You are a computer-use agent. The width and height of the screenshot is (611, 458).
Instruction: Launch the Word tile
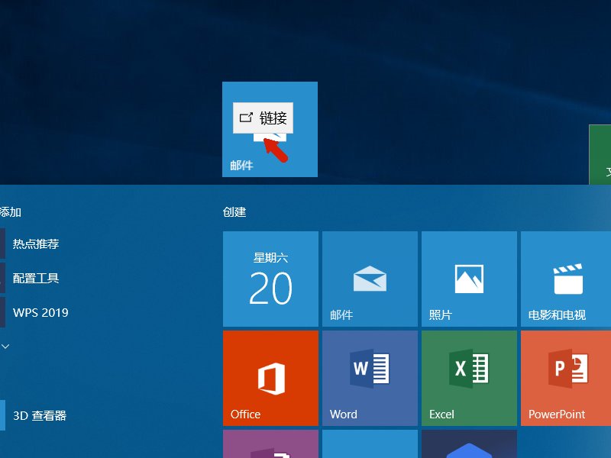tap(370, 378)
